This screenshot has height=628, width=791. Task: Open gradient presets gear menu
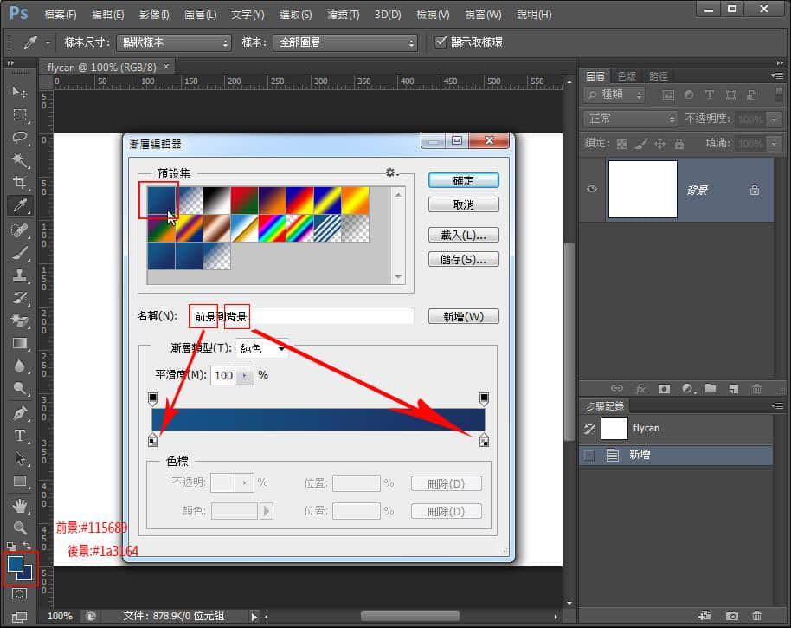391,172
